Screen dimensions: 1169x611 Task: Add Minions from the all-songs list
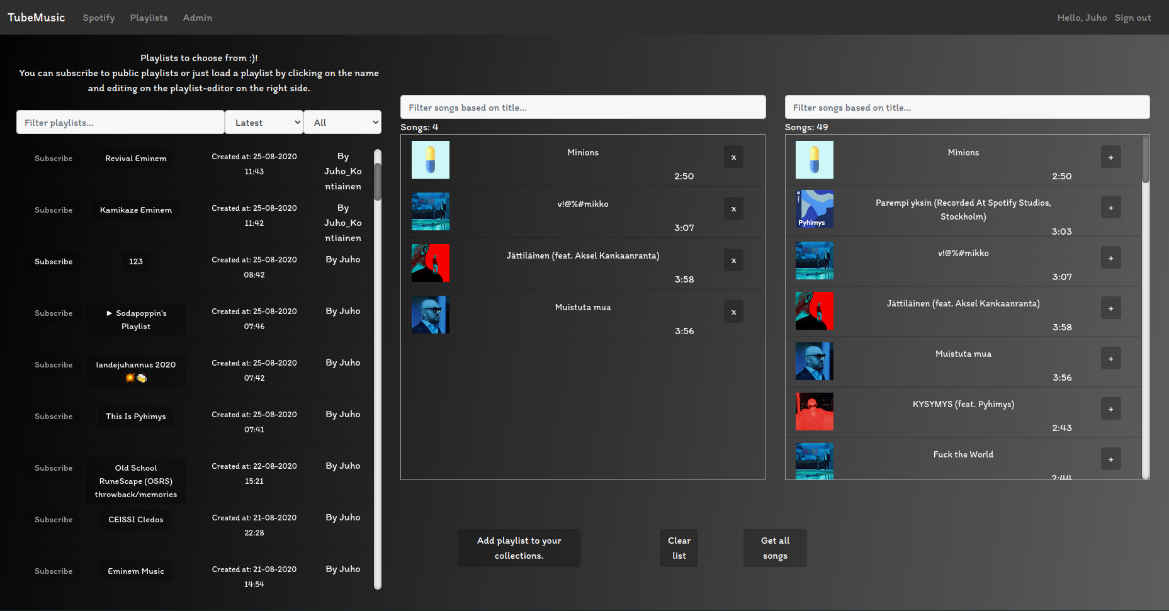(x=1110, y=157)
